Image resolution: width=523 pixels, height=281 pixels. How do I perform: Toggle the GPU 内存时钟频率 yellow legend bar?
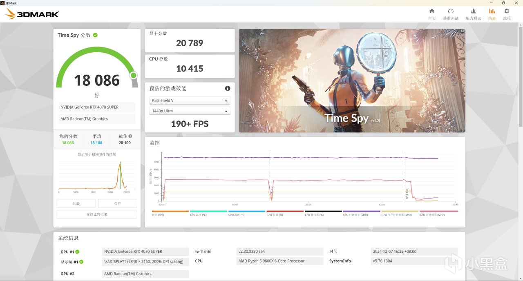pyautogui.click(x=400, y=212)
